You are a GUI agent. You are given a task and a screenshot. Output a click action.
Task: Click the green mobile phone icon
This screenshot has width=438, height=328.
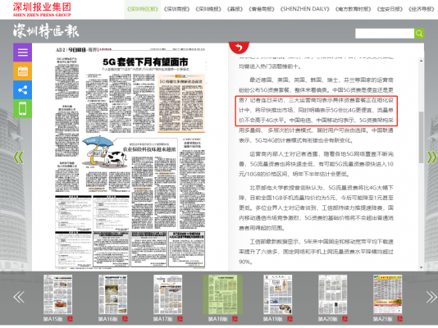(x=22, y=108)
